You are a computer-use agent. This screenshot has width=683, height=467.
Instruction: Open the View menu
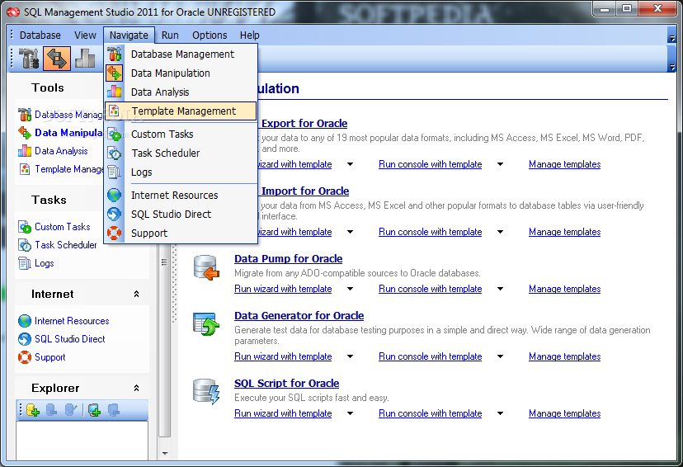(85, 35)
